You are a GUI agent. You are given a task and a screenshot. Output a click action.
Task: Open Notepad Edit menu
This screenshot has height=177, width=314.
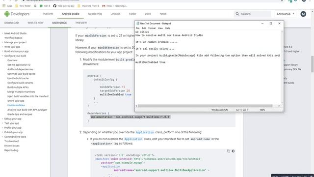pos(144,29)
